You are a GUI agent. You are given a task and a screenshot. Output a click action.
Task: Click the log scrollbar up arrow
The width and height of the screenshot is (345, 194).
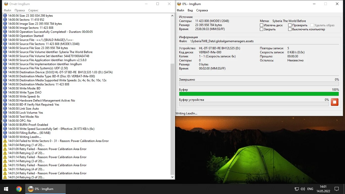(x=173, y=16)
